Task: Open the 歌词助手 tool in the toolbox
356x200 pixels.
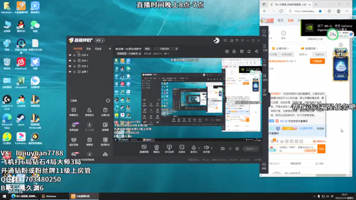Action: pyautogui.click(x=105, y=141)
